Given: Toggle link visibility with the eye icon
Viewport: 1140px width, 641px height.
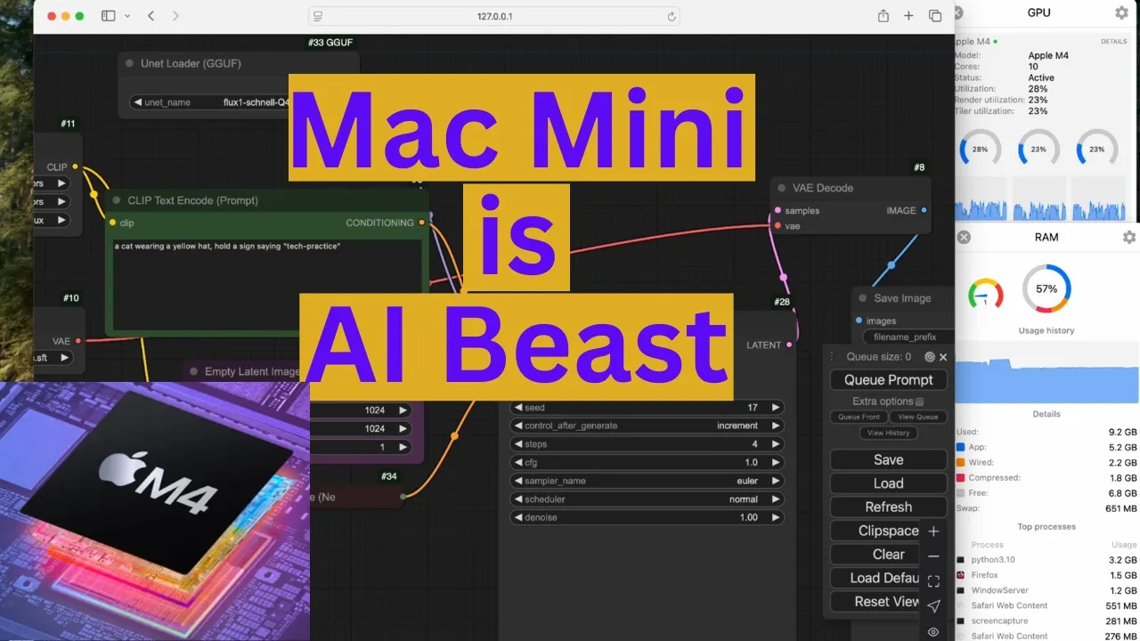Looking at the screenshot, I should [933, 631].
